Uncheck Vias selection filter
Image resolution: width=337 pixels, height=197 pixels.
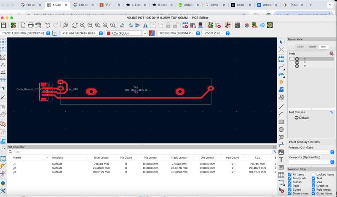pos(313,182)
